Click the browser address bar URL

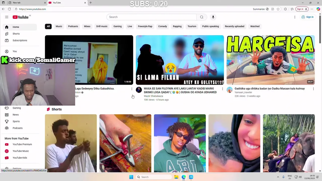pos(32,9)
